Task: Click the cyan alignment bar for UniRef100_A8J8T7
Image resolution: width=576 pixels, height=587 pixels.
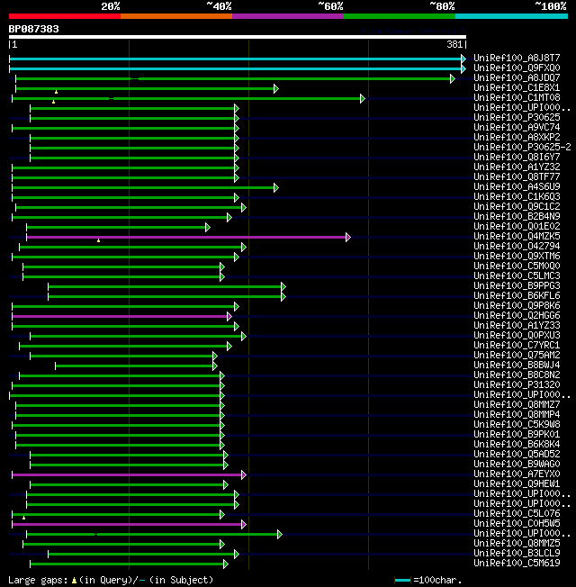Action: [238, 59]
